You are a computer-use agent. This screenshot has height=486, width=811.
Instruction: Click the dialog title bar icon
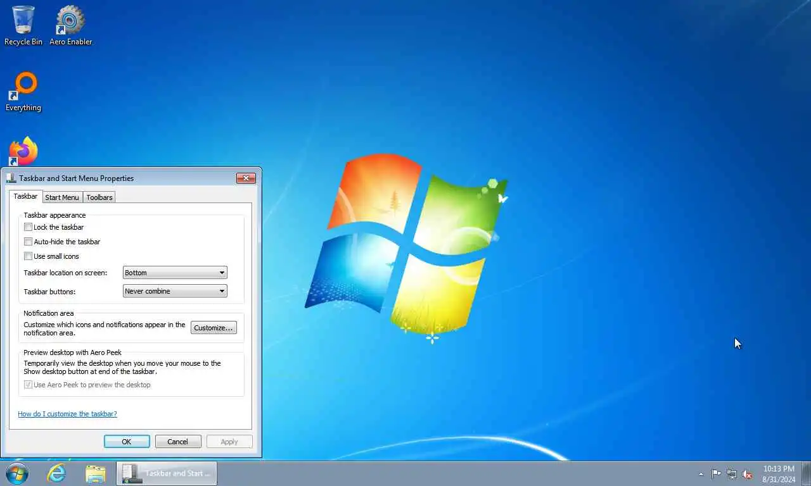click(11, 178)
